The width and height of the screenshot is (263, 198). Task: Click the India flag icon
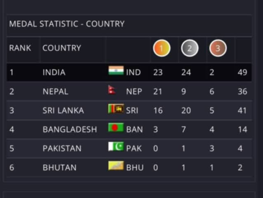[x=116, y=71]
